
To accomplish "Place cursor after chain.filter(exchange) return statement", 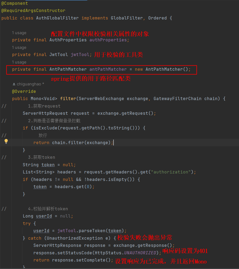I will point(113,143).
